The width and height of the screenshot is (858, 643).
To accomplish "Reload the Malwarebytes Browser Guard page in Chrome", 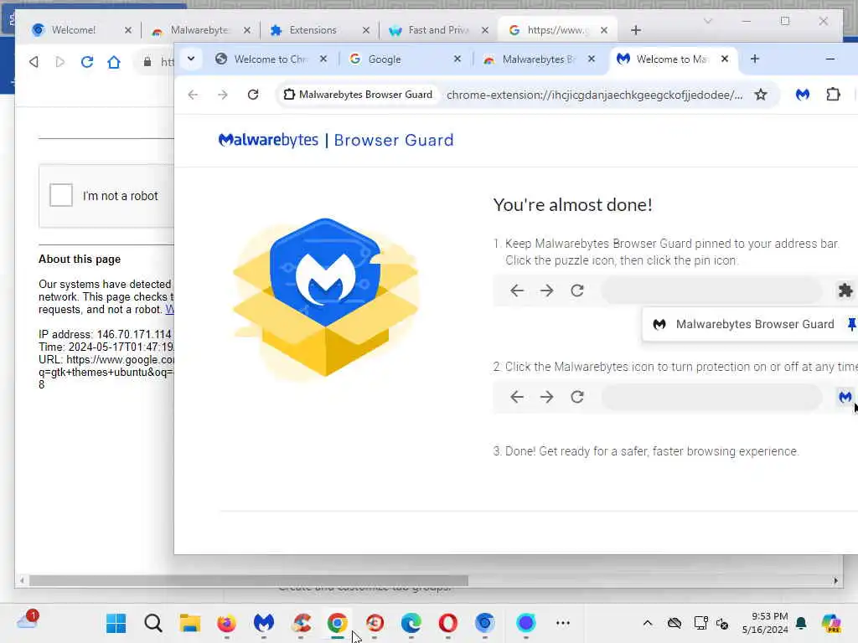I will coord(253,95).
